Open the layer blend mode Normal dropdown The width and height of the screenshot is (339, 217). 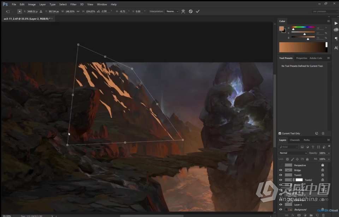coord(293,153)
